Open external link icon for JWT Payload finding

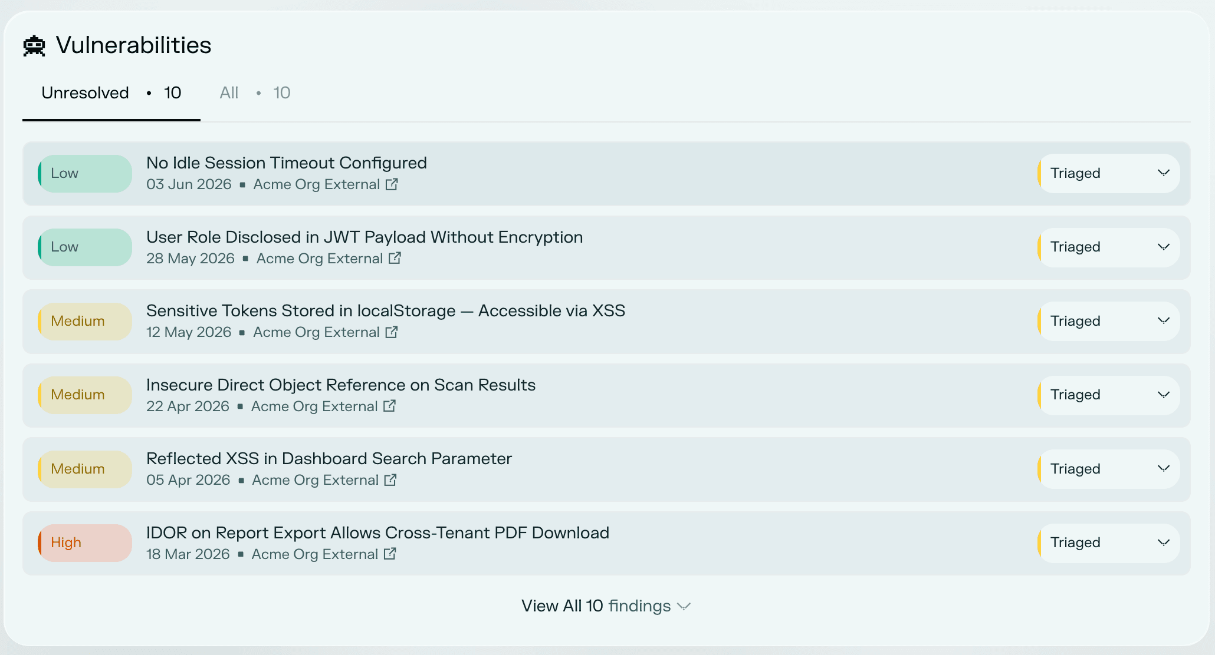pyautogui.click(x=395, y=258)
